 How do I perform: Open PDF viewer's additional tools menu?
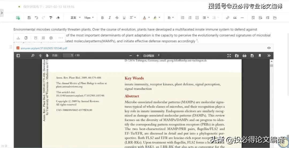pyautogui.click(x=269, y=55)
